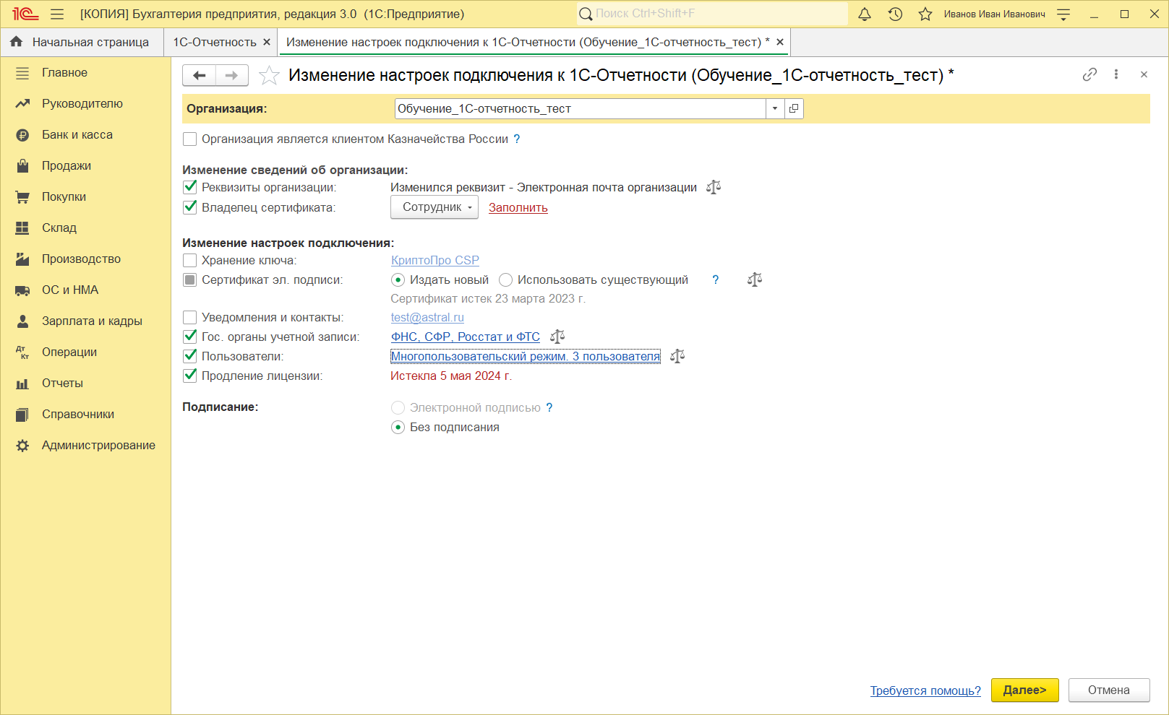Open the main menu hamburger icon
The image size is (1169, 715).
click(x=57, y=14)
